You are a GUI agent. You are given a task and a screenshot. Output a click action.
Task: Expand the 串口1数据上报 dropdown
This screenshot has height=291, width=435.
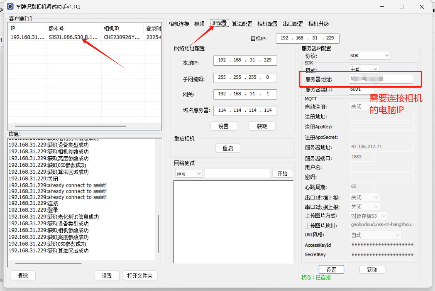tap(365, 197)
